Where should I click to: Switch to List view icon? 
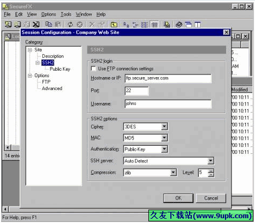click(145, 25)
